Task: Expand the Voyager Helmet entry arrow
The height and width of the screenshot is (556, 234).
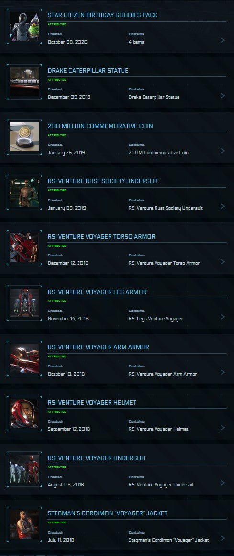Action: click(223, 428)
